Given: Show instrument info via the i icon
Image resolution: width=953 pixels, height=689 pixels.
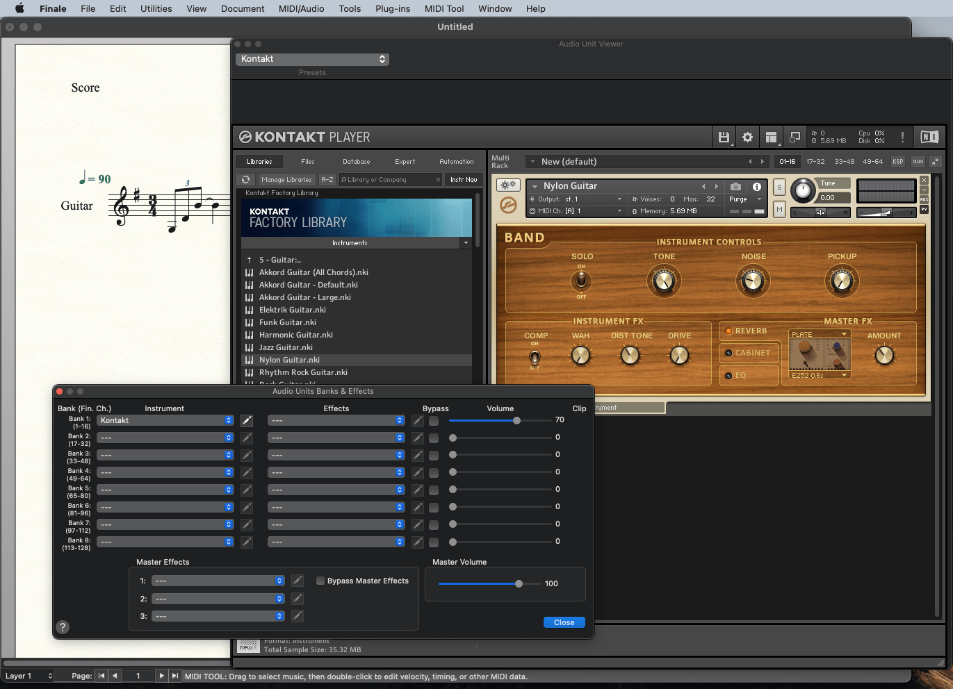Looking at the screenshot, I should (756, 186).
